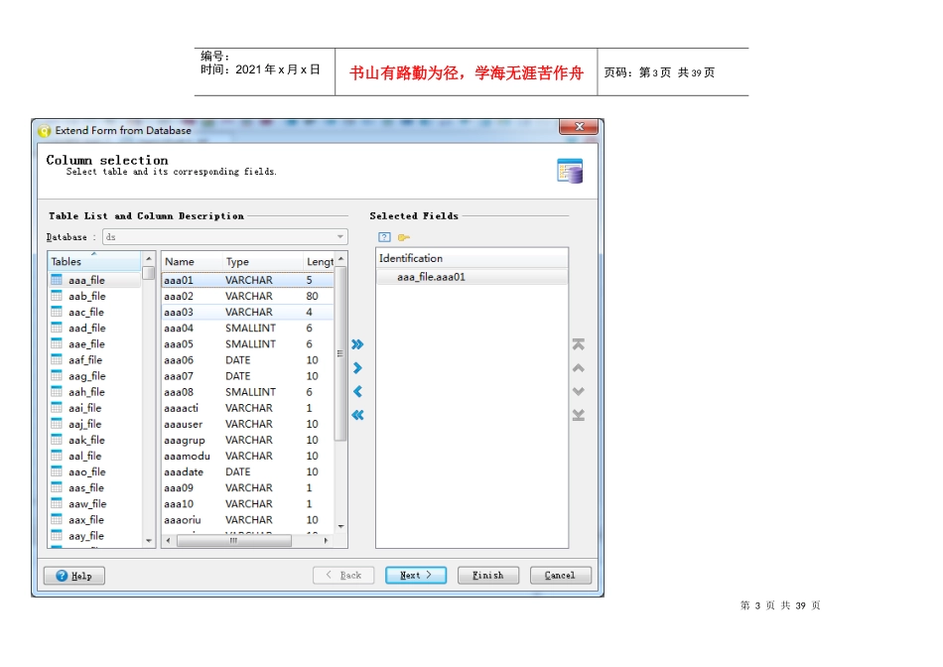Click the aao_file table icon
943x667 pixels.
coord(57,471)
